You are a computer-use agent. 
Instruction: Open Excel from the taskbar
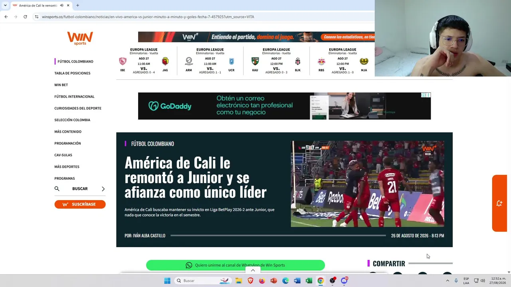(x=309, y=281)
